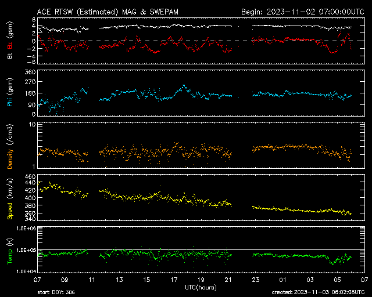Click the '03' hour tick label
The image size is (372, 297).
[310, 280]
